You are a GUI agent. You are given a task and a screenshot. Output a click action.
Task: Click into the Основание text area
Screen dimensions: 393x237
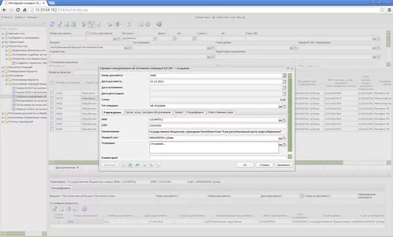214,147
